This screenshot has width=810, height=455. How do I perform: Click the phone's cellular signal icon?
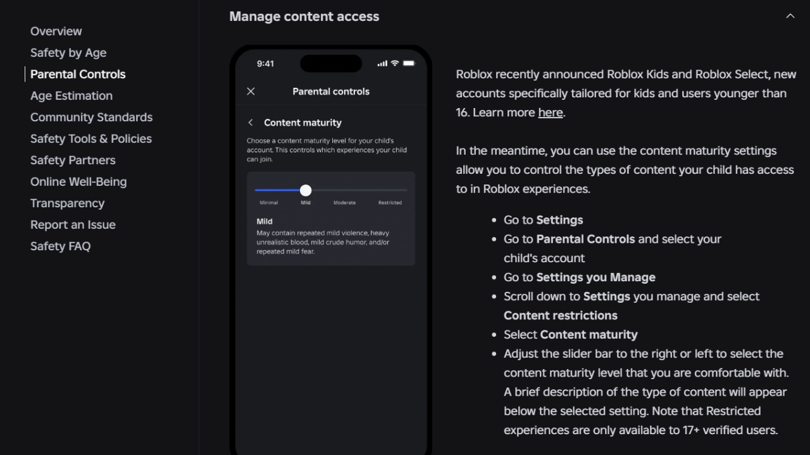pos(382,63)
